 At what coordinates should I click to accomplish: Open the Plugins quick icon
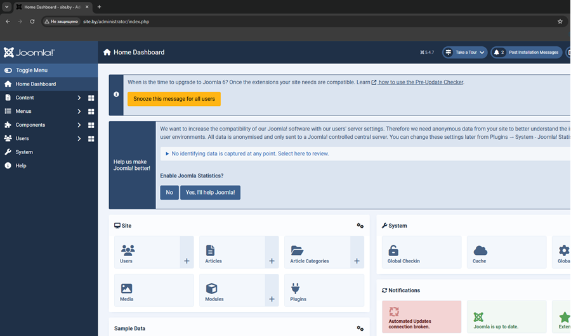click(324, 290)
